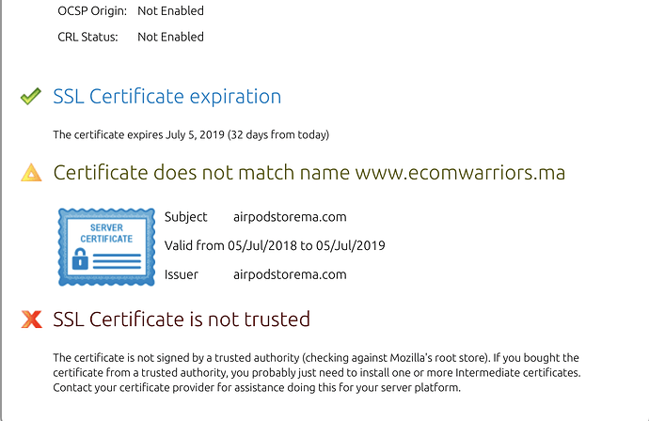Click the certificate expires July 5, 2019 text
Screen dimensions: 649x421
(191, 134)
